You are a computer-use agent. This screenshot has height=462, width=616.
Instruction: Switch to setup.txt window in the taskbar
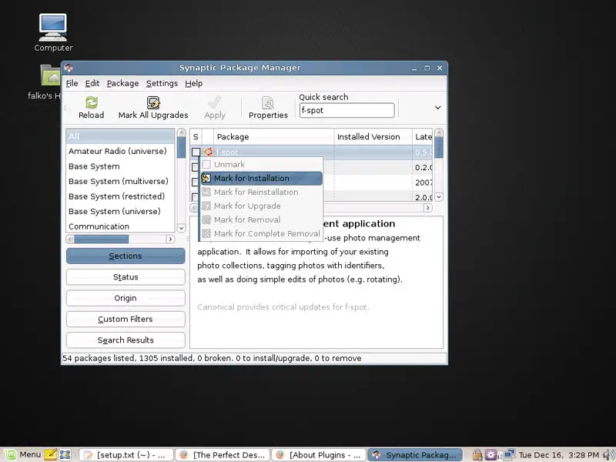click(x=126, y=455)
